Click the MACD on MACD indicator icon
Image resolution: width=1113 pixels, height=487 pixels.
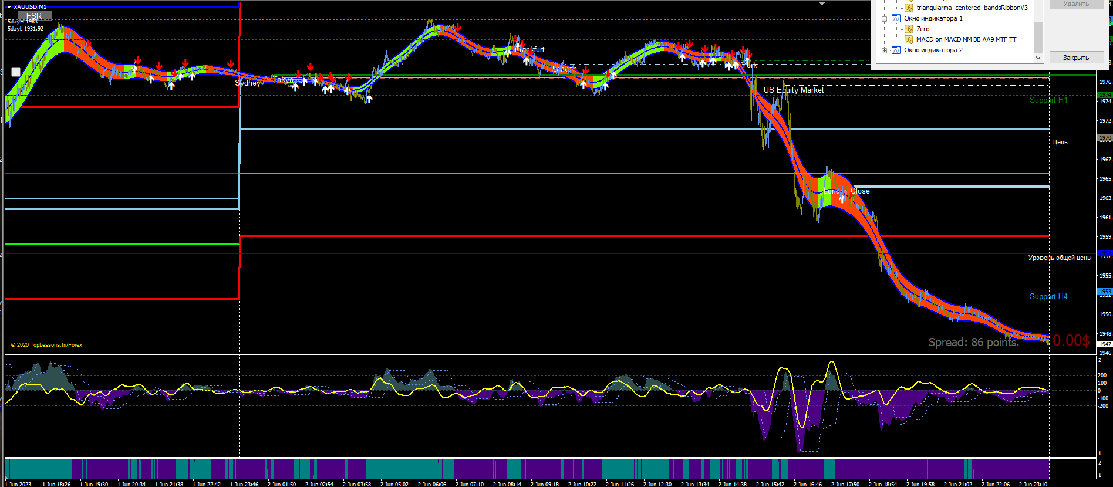(x=909, y=40)
